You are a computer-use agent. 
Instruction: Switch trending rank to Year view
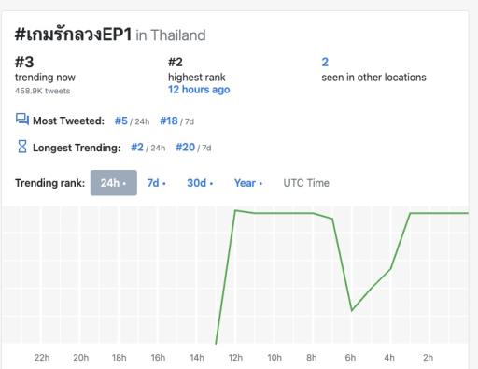pyautogui.click(x=248, y=183)
